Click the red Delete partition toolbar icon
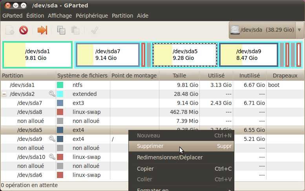This screenshot has width=305, height=191. [24, 30]
